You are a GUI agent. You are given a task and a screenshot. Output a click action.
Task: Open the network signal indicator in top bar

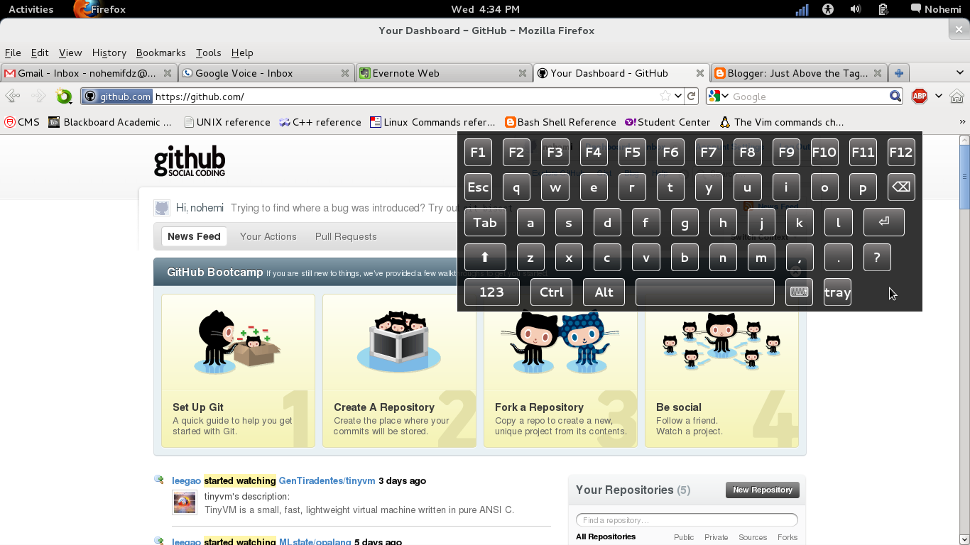click(802, 9)
